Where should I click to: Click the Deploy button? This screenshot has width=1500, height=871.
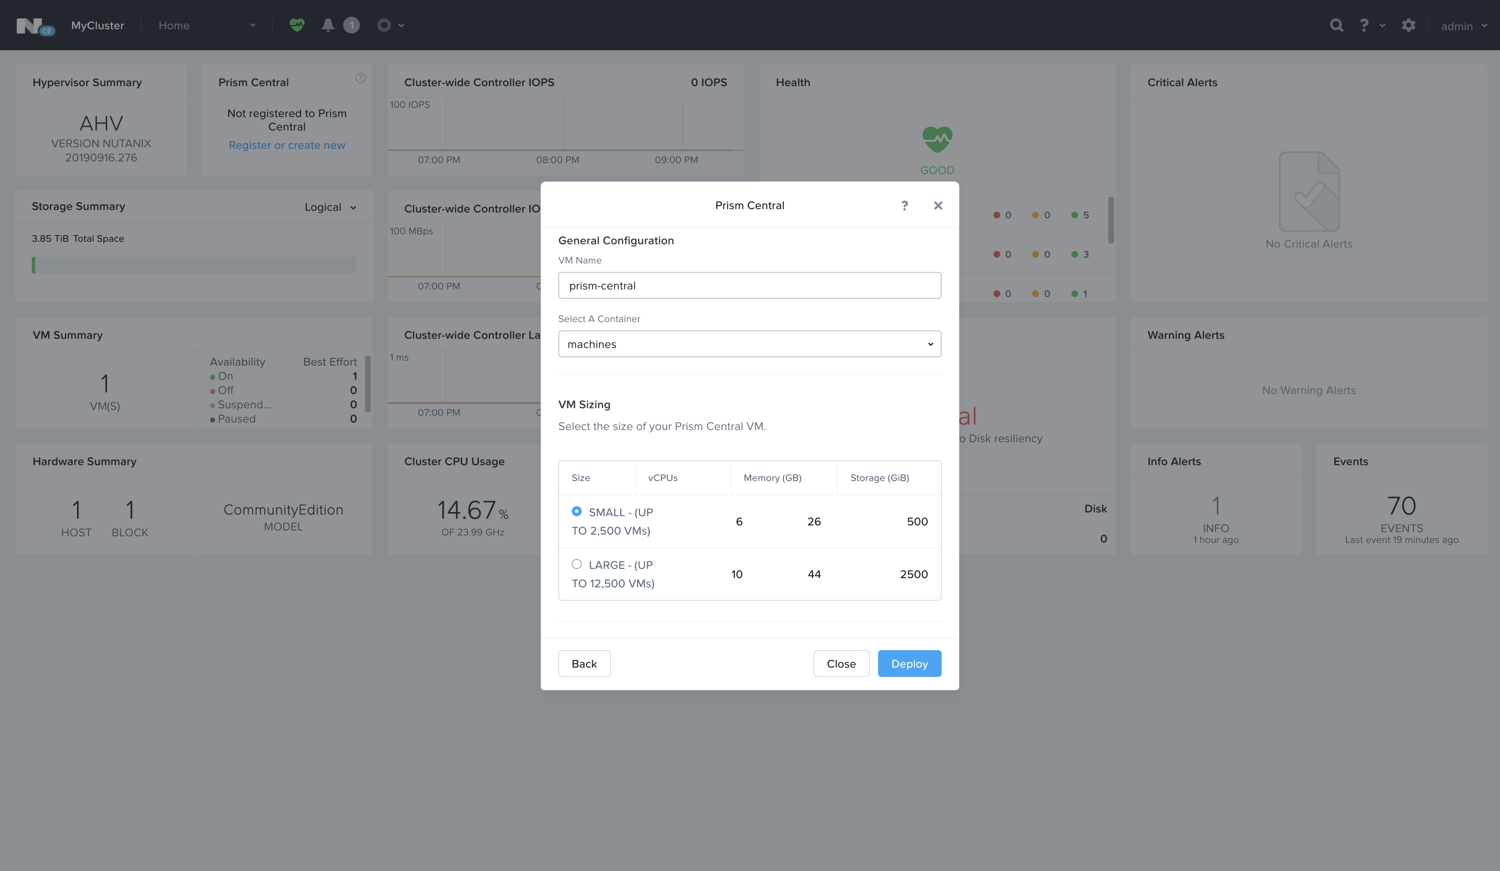909,663
